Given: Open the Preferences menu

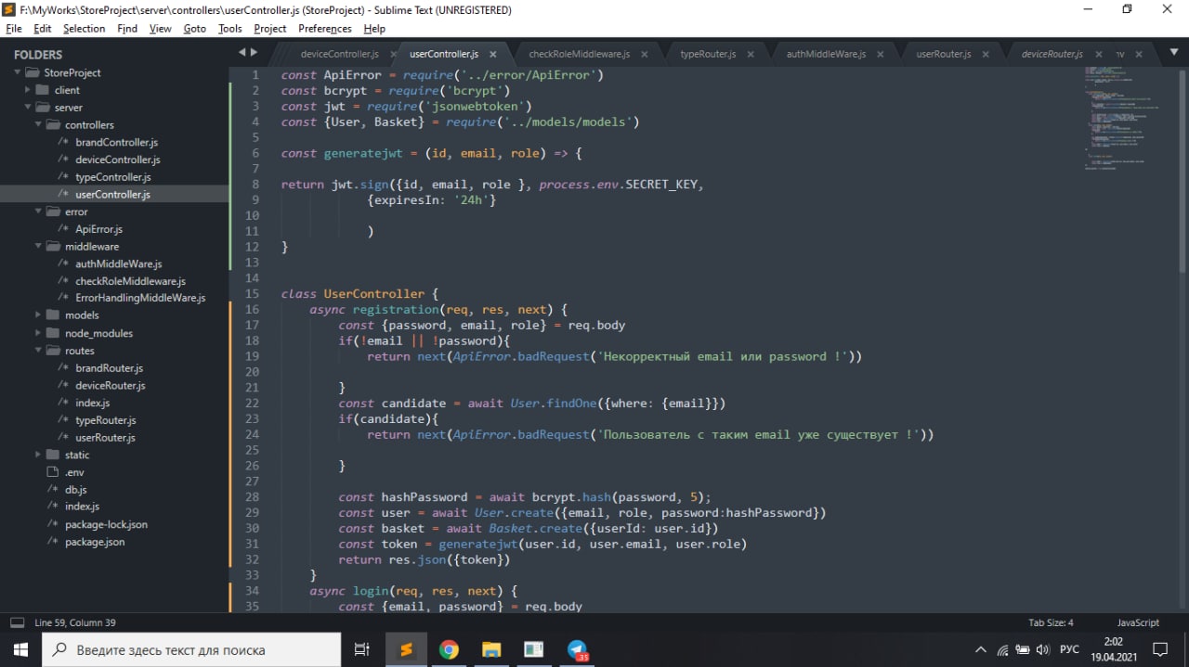Looking at the screenshot, I should click(x=325, y=29).
